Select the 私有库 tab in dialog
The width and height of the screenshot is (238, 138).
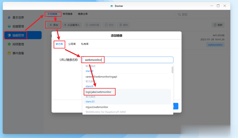point(85,44)
